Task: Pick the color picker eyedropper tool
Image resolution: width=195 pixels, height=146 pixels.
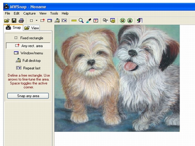Action: tap(88, 21)
